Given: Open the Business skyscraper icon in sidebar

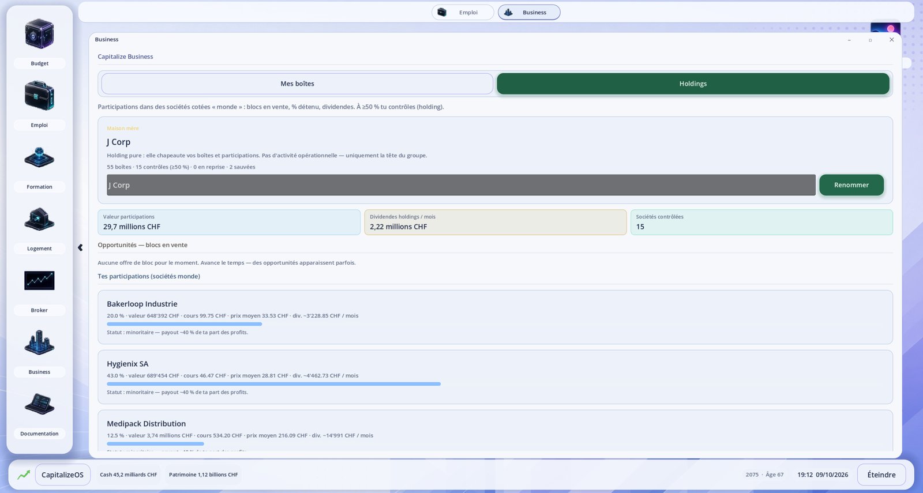Looking at the screenshot, I should (39, 343).
